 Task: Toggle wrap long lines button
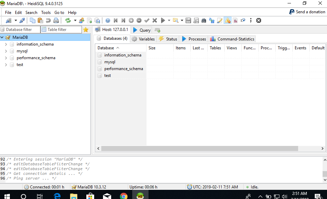pyautogui.click(x=243, y=20)
